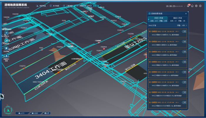Open the 水文地质 menu
206x118 pixels.
[x=54, y=6]
